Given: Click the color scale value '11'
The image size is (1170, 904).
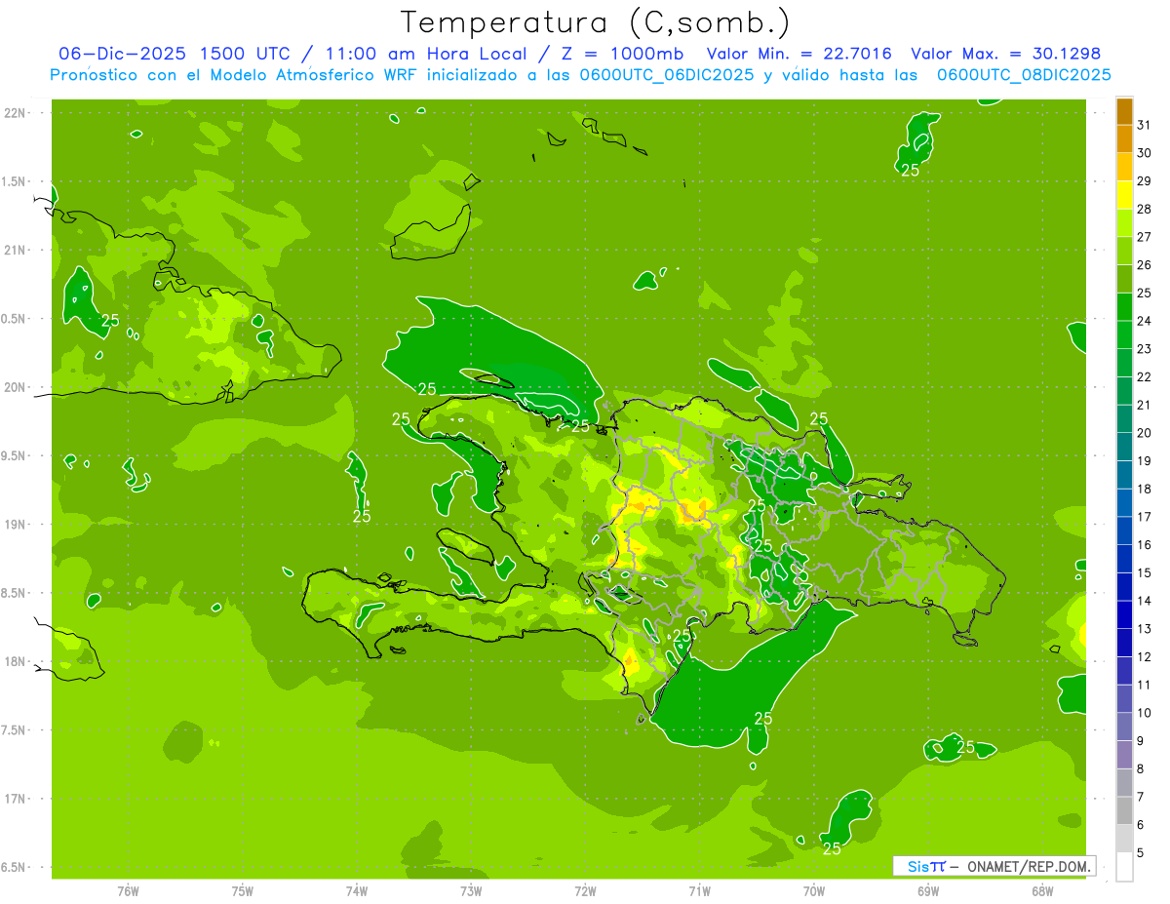Looking at the screenshot, I should [x=1145, y=685].
